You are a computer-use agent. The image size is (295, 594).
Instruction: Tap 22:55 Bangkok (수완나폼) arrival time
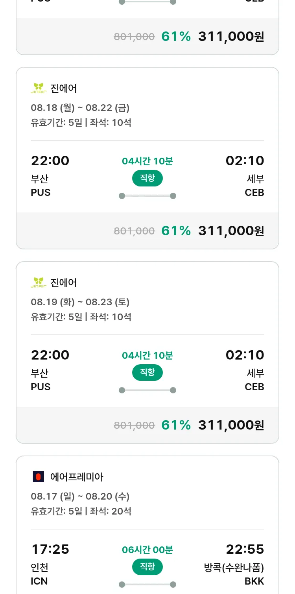245,549
